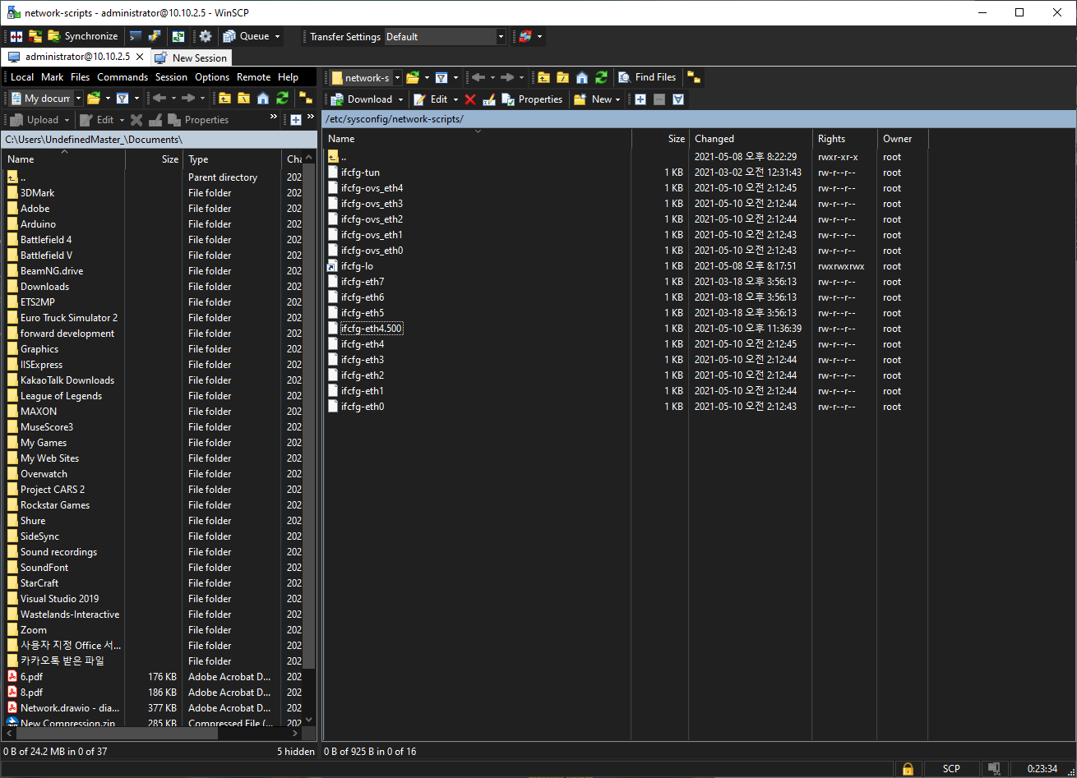Open the Options menu
Viewport: 1077px width, 778px height.
[x=212, y=77]
